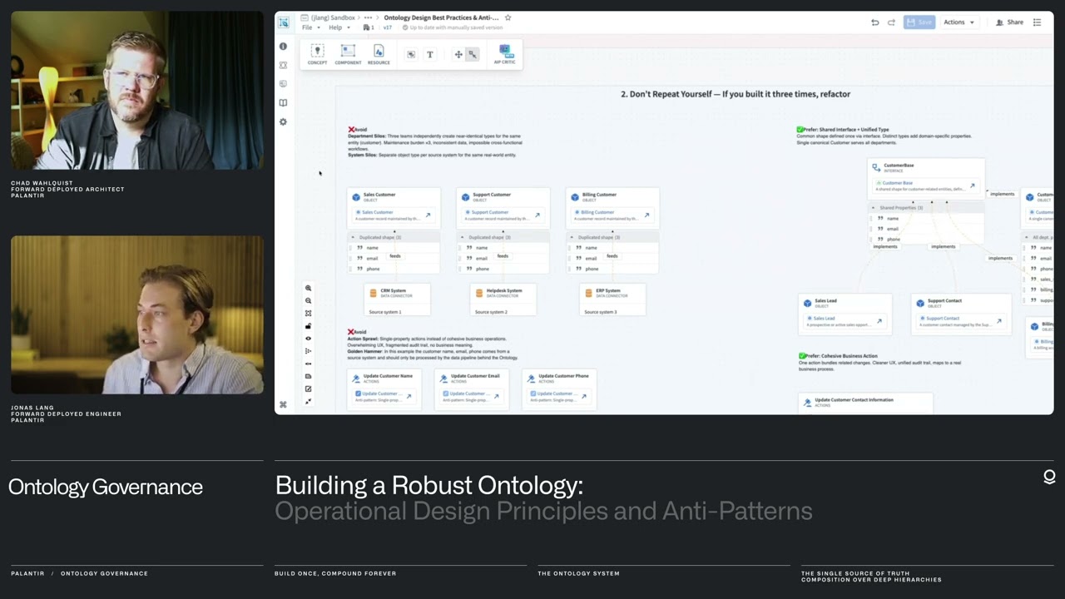Click the 'Source system 3' text
The image size is (1065, 599).
[x=600, y=312]
